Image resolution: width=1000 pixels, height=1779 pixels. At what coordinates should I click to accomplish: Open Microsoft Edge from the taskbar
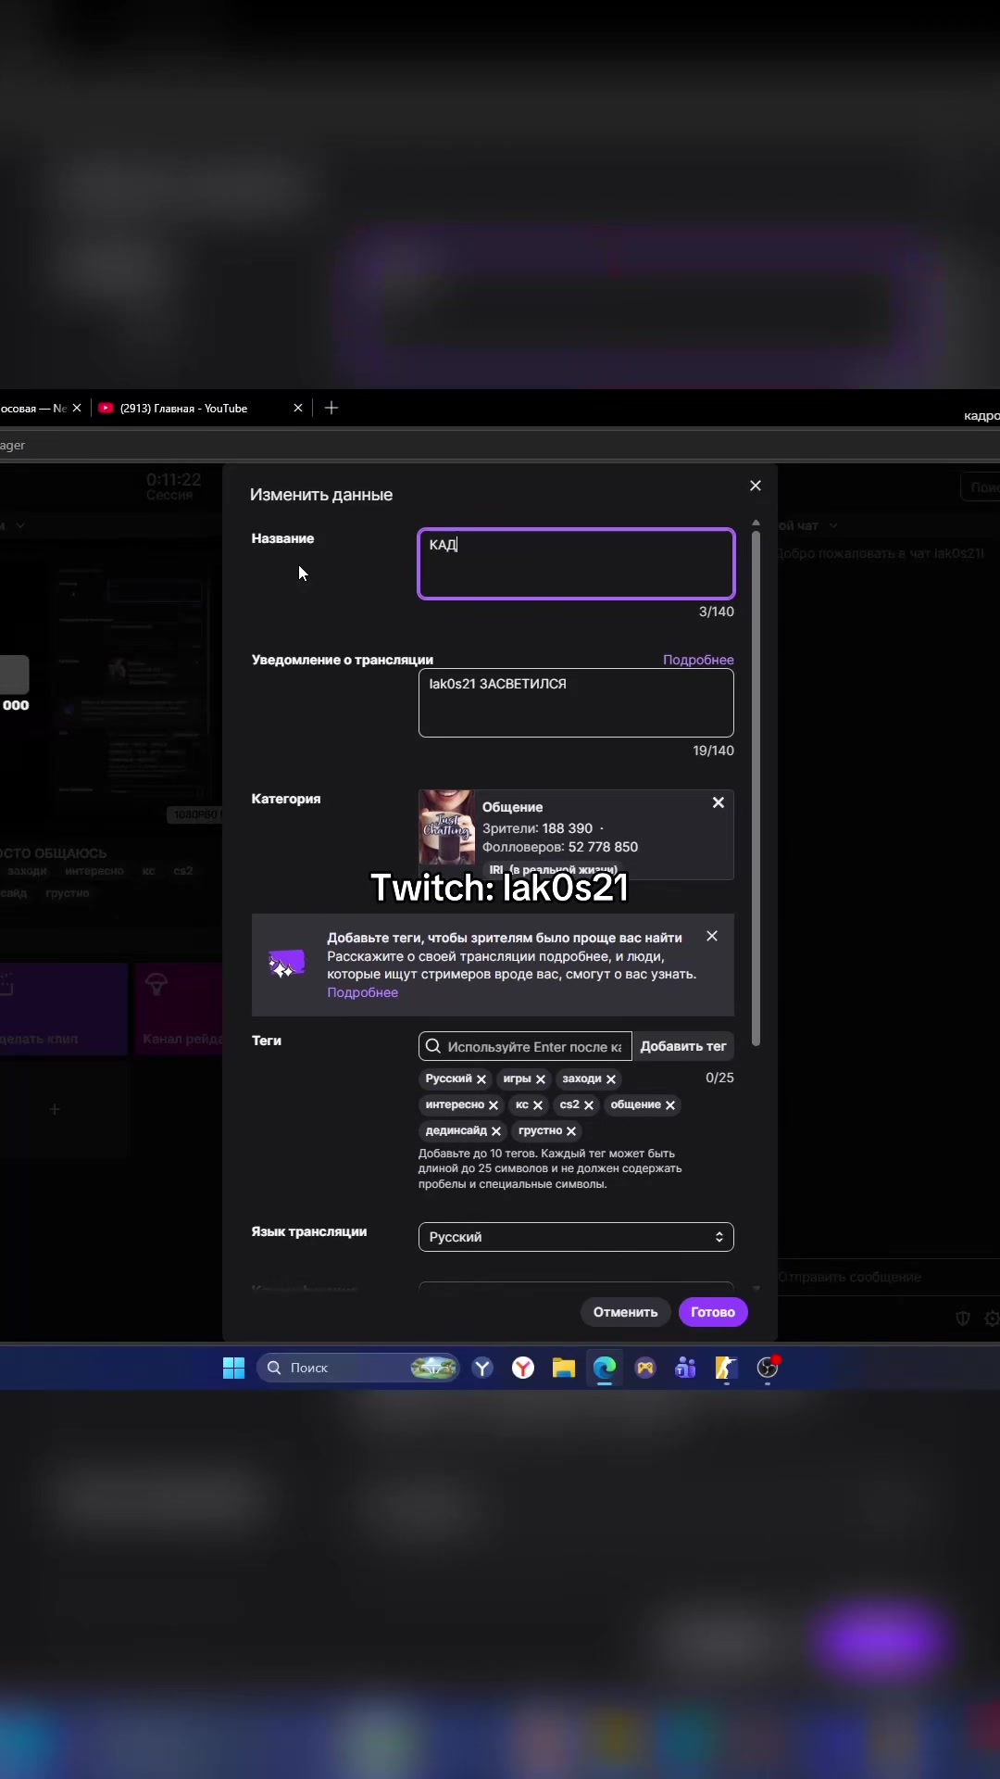[605, 1368]
